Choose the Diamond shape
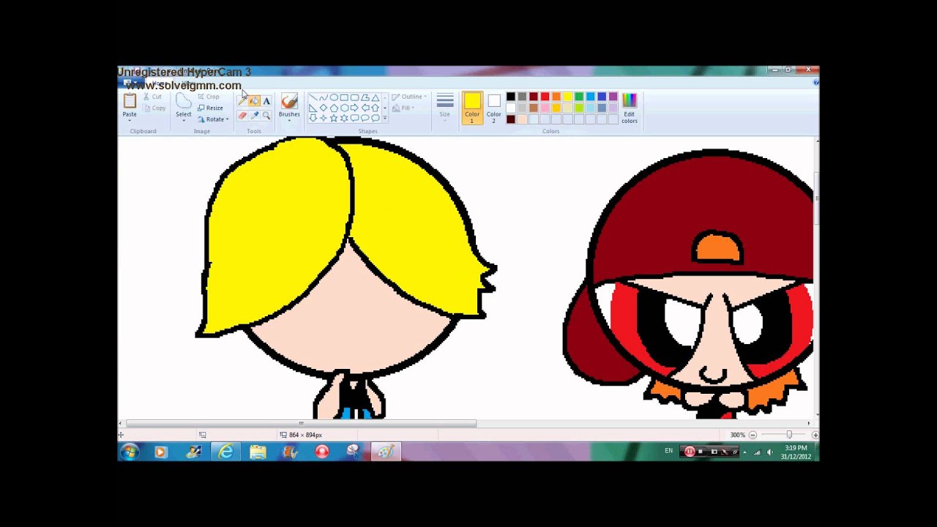This screenshot has height=527, width=937. (323, 108)
